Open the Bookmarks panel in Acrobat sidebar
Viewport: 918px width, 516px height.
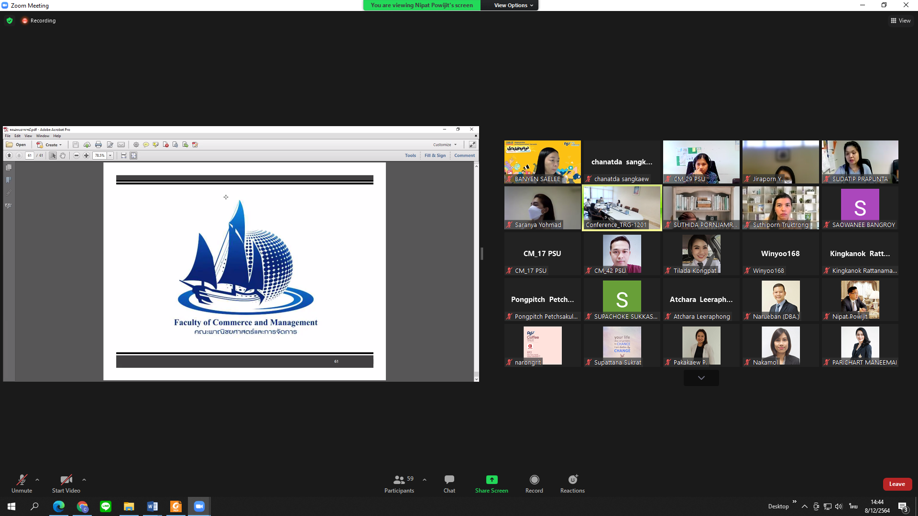tap(9, 180)
